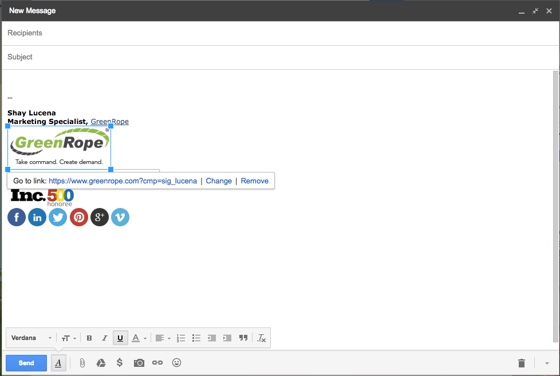Decrease the indent level
Viewport: 560px width, 376px height.
click(x=212, y=338)
